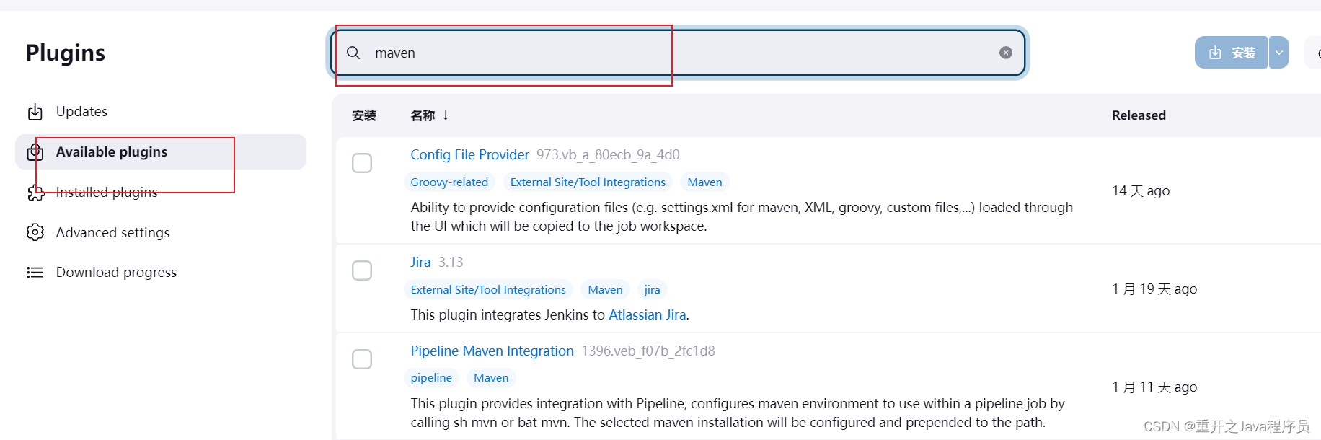Click the Updates download icon
Screen dimensions: 1321x440
pyautogui.click(x=35, y=112)
